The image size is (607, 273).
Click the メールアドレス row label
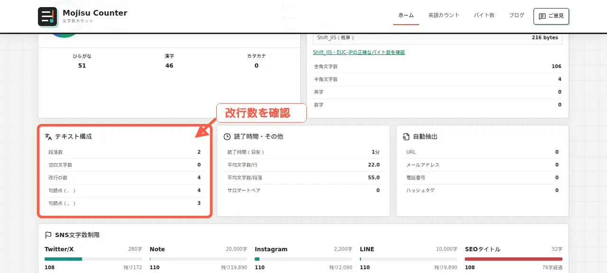point(423,165)
